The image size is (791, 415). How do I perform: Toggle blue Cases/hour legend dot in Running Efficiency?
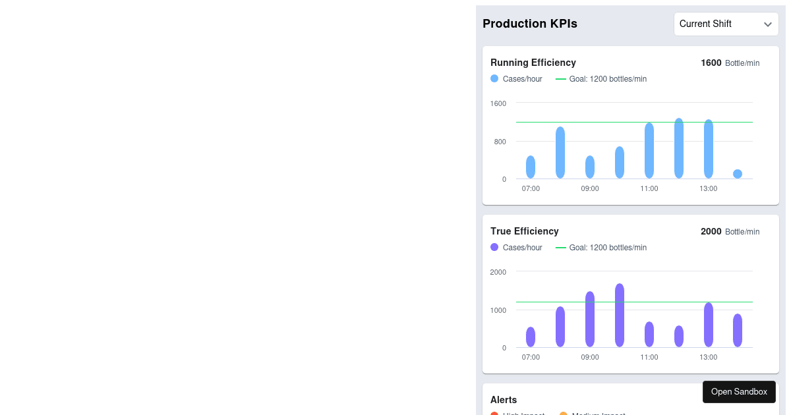tap(494, 79)
